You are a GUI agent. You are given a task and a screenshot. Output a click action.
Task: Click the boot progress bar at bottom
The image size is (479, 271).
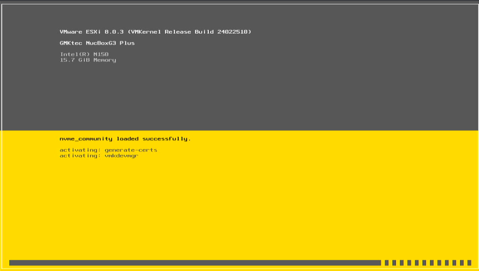(240, 263)
